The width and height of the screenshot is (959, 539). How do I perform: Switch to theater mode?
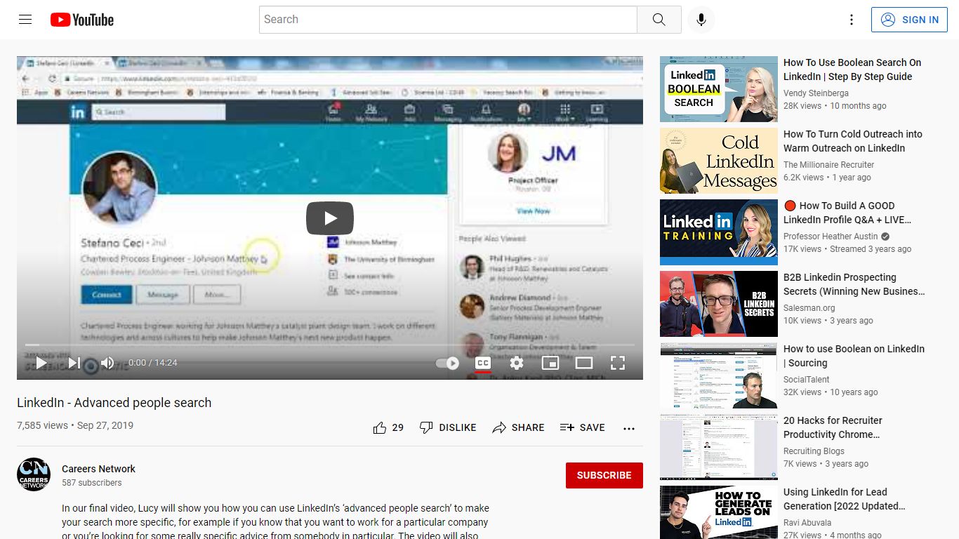point(584,363)
